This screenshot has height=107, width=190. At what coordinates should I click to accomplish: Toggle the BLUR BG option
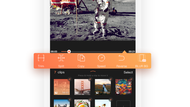142,61
